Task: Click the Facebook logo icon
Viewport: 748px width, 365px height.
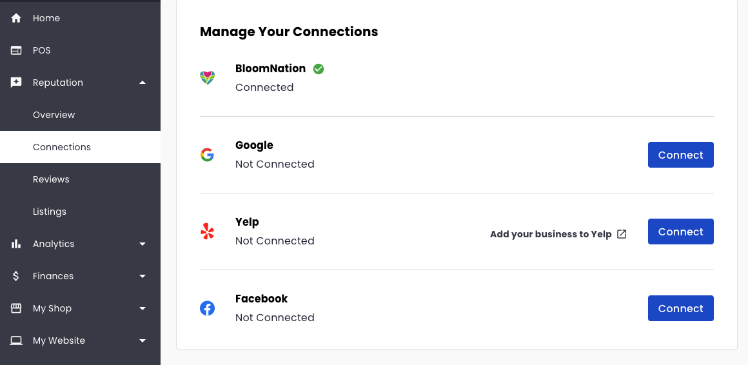Action: [x=207, y=308]
